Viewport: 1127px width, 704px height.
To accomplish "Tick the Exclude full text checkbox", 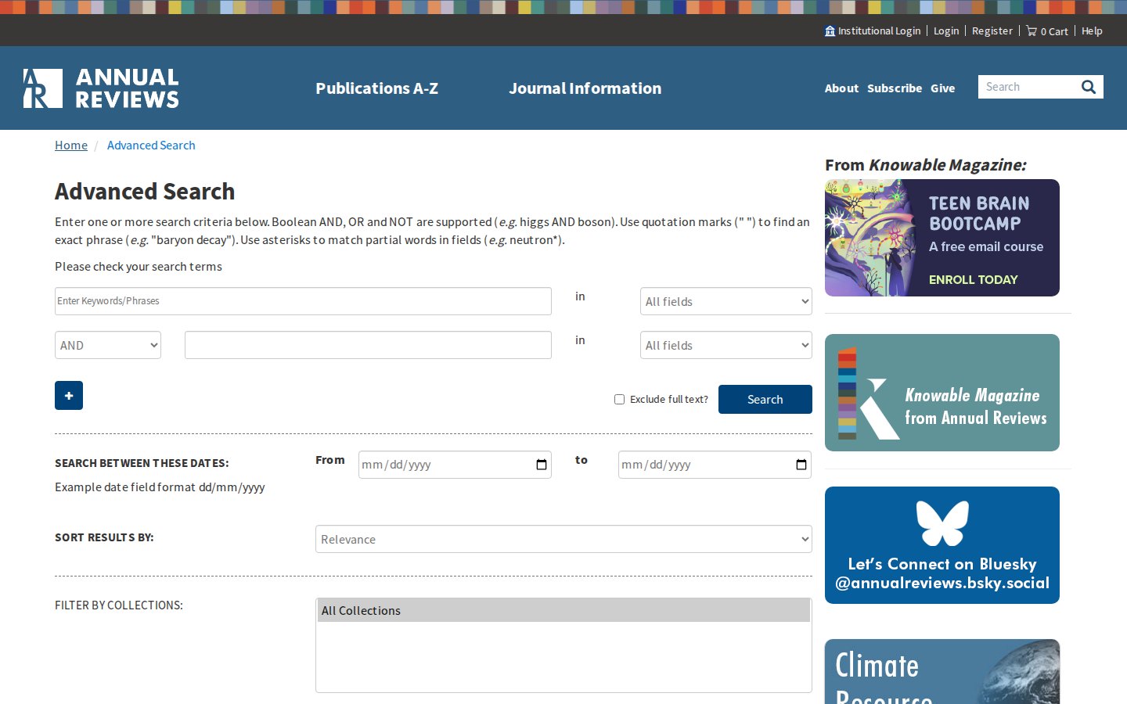I will point(620,400).
